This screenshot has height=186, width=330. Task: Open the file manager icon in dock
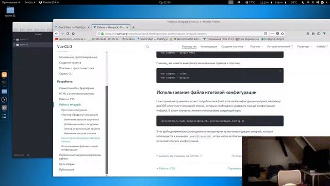[x=4, y=91]
